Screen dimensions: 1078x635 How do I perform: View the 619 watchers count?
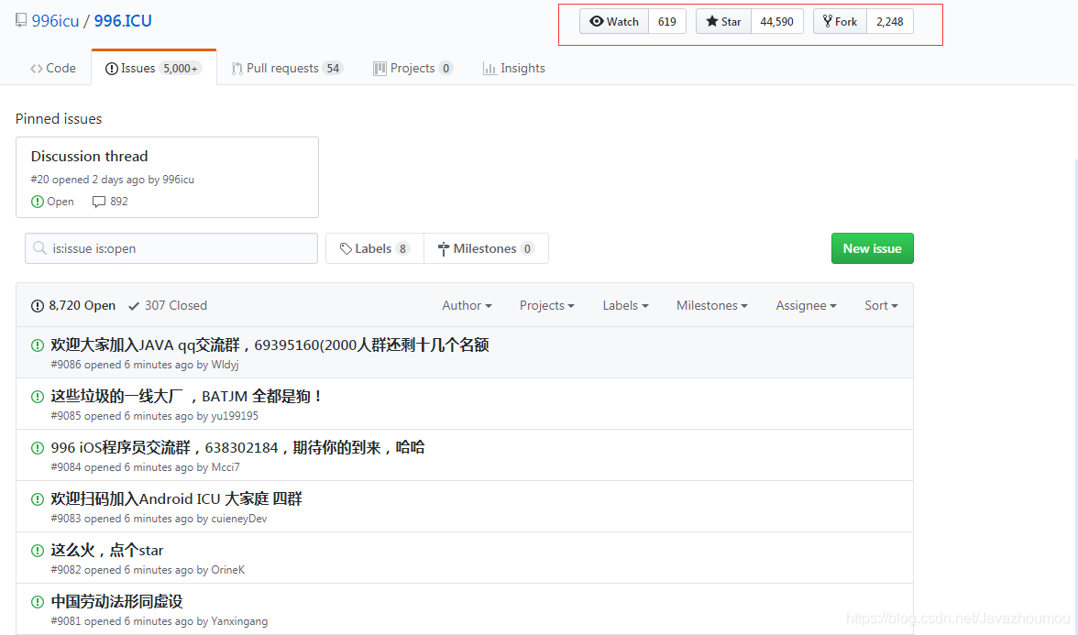coord(667,21)
